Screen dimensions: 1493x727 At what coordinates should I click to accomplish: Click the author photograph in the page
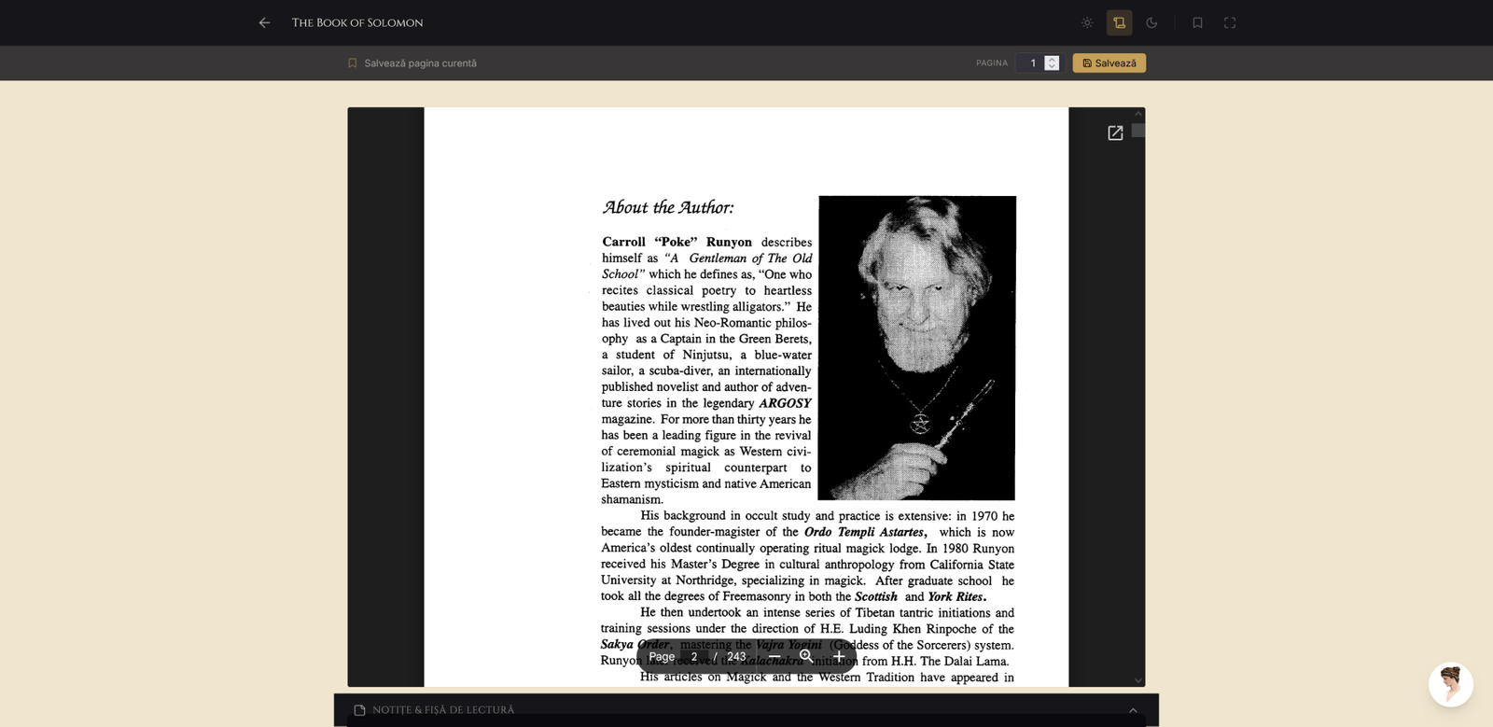click(916, 348)
